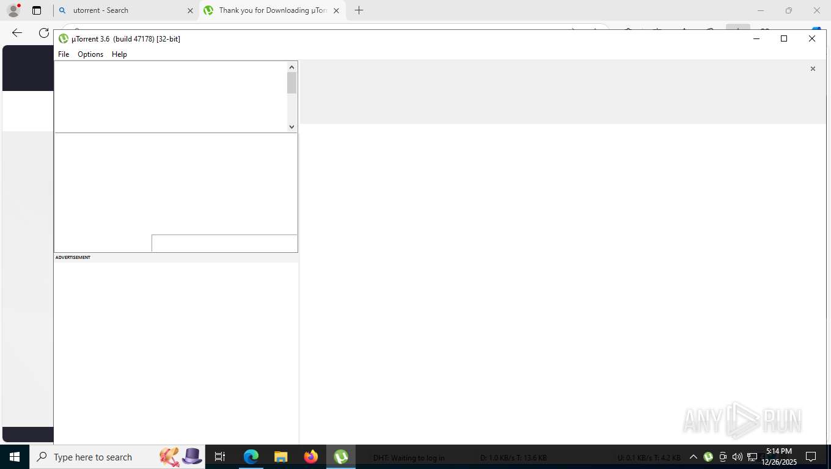Restore down the Edge browser window
This screenshot has width=831, height=469.
789,10
